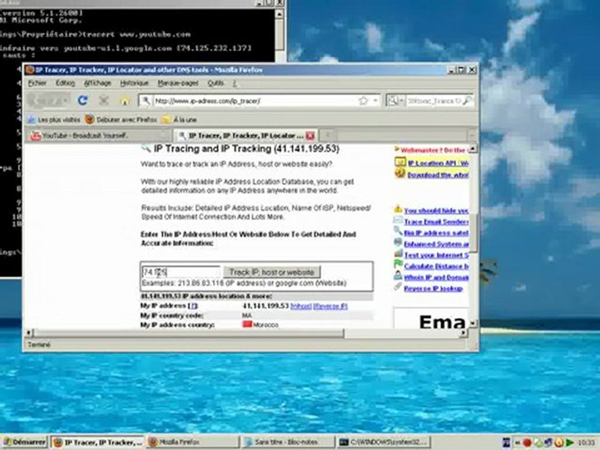
Task: Click the site icon in address bar
Action: click(x=146, y=101)
